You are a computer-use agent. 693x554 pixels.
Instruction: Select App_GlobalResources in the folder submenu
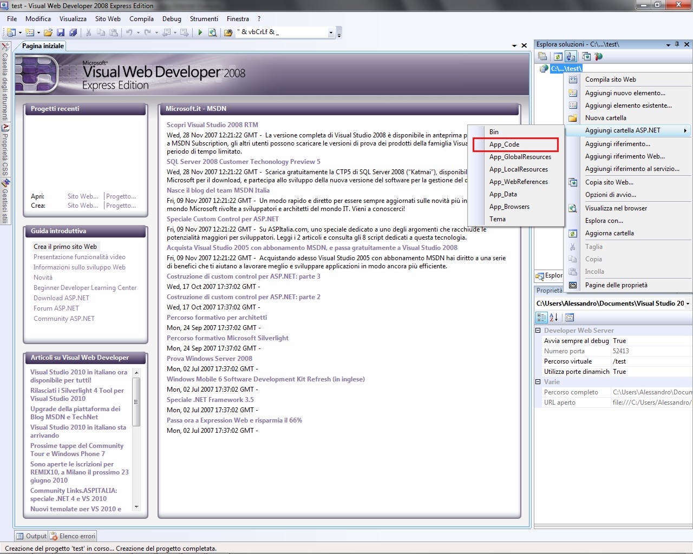click(x=515, y=157)
